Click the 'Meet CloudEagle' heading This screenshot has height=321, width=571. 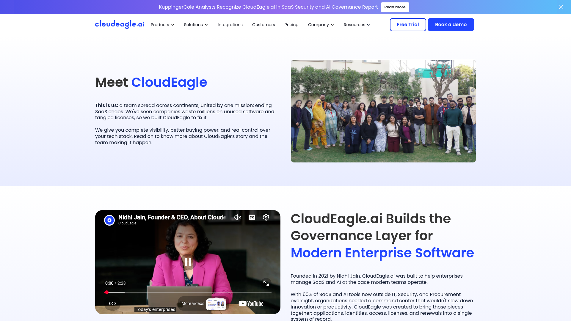point(151,82)
